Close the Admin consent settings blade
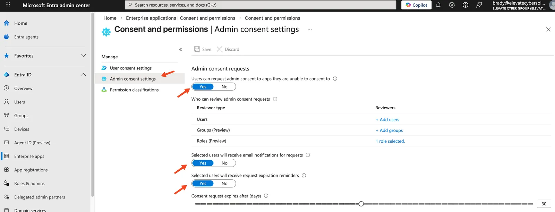Image resolution: width=555 pixels, height=212 pixels. (x=548, y=29)
